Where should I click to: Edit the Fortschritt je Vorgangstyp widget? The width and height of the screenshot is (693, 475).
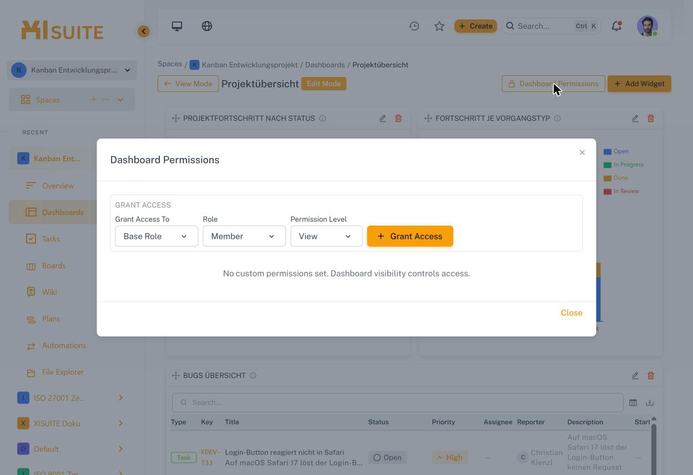point(635,118)
